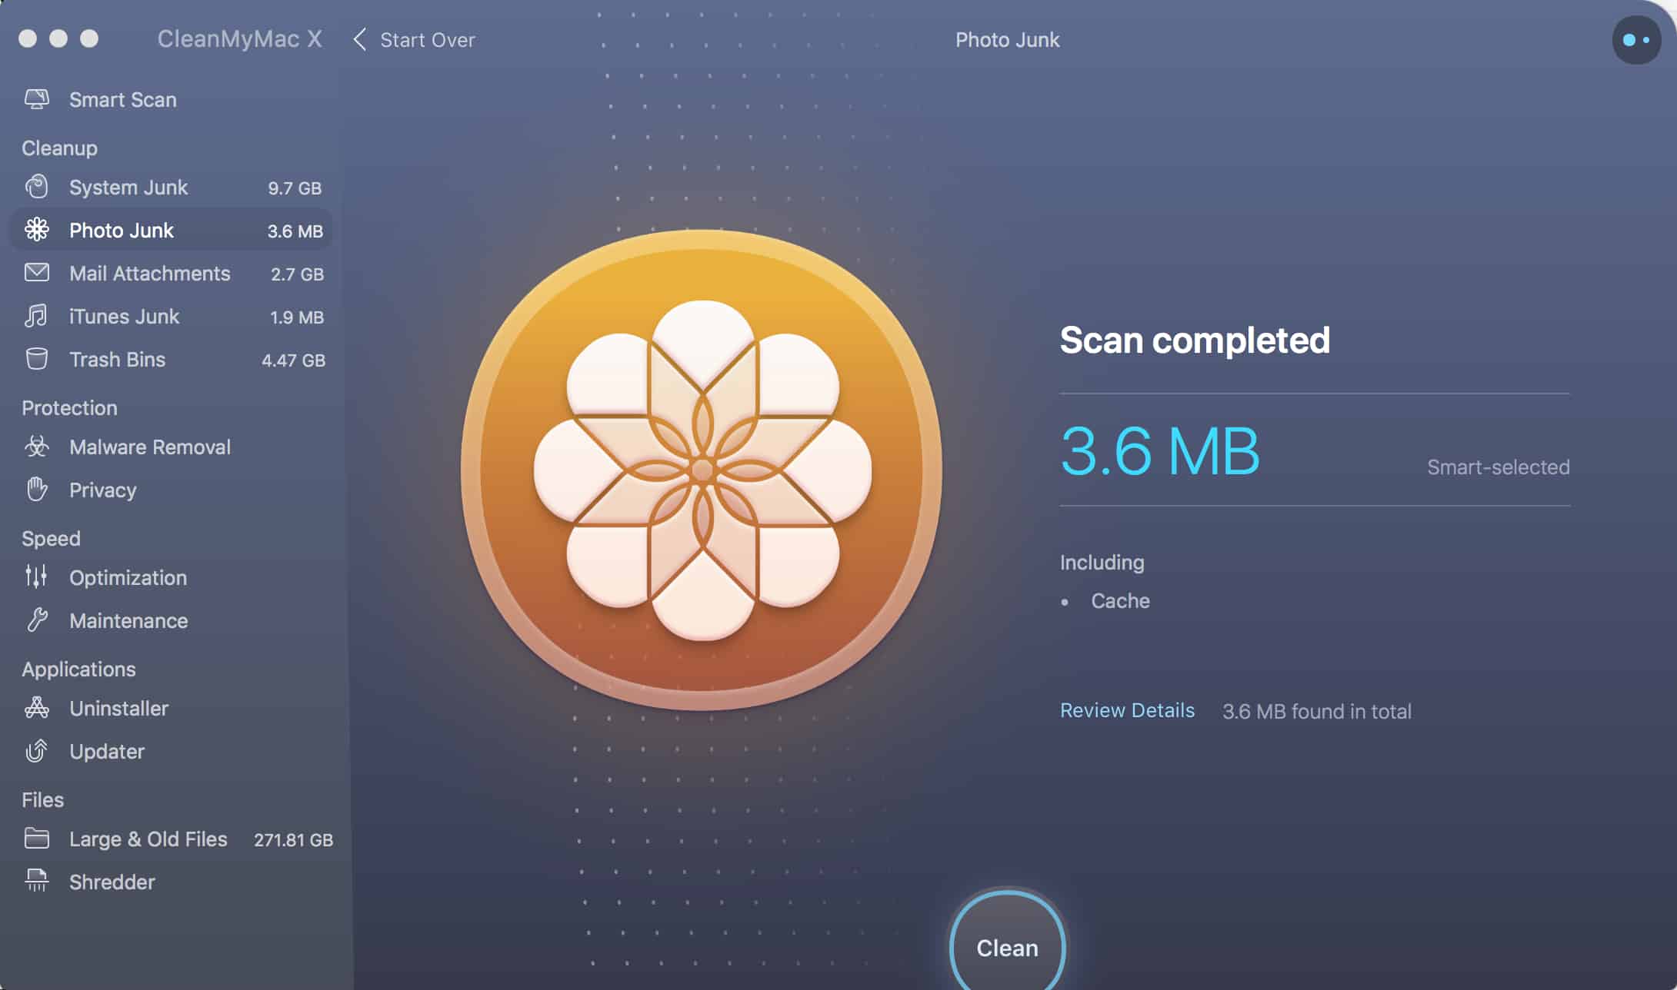The width and height of the screenshot is (1677, 990).
Task: Click Review Details link
Action: (x=1126, y=709)
